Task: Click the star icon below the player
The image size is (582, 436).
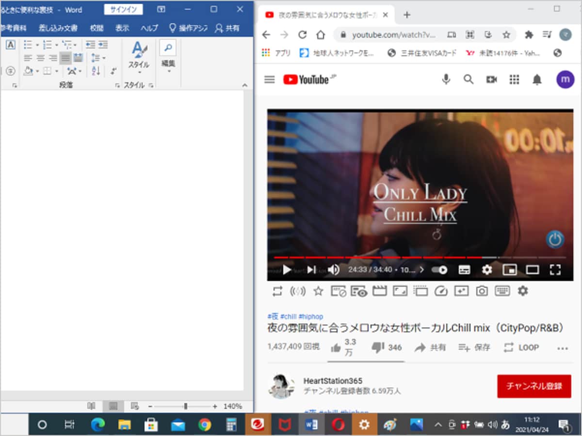Action: click(x=318, y=291)
